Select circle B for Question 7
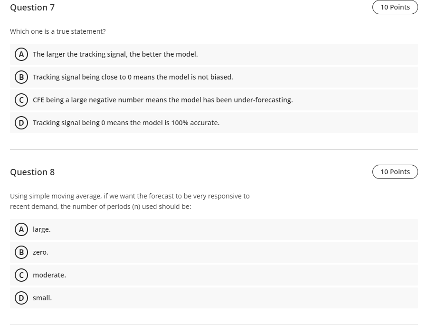The width and height of the screenshot is (428, 326). tap(21, 77)
